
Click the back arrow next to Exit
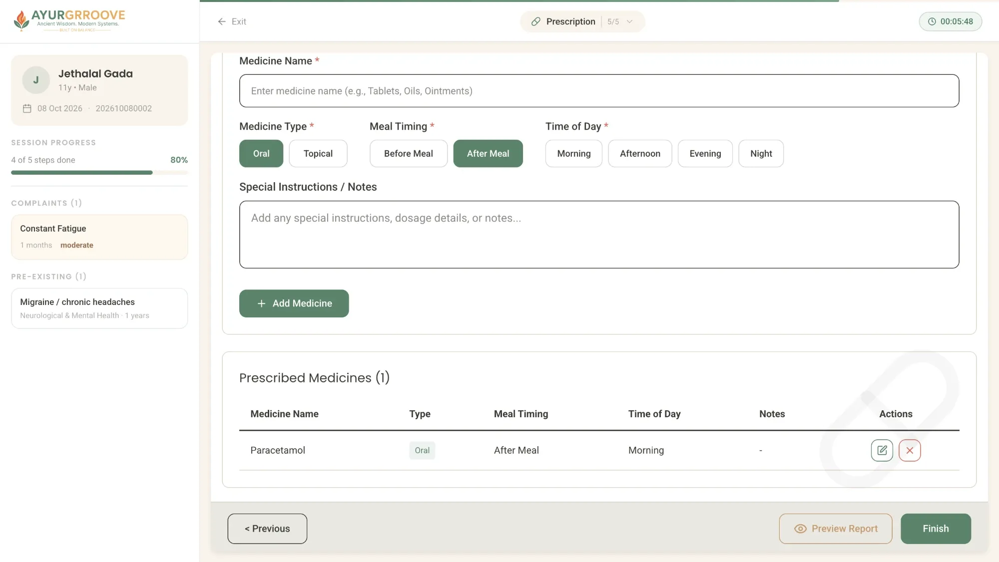coord(222,21)
